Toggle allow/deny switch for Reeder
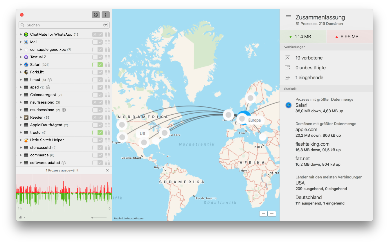 (x=98, y=118)
